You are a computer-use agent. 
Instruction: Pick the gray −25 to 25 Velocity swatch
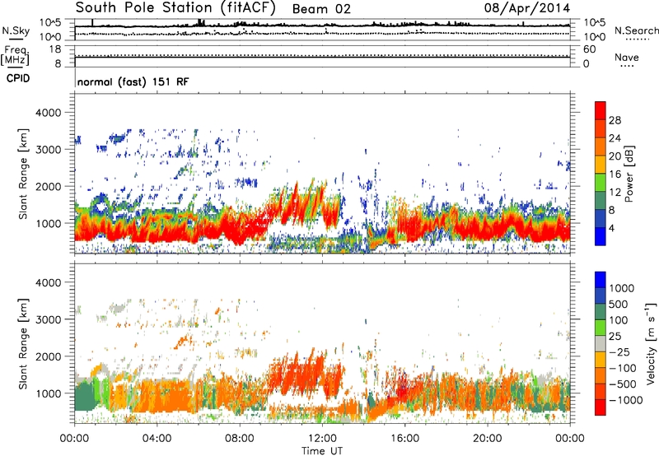coord(601,343)
